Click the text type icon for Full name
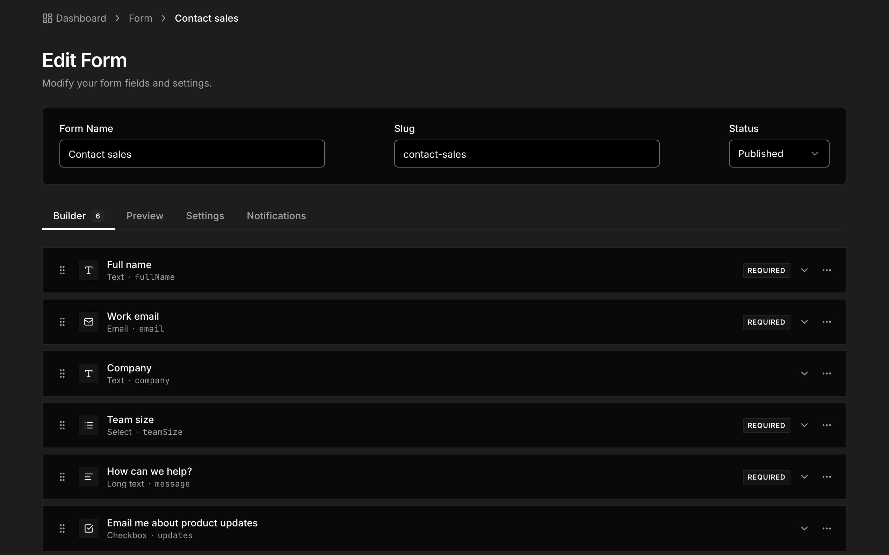The height and width of the screenshot is (555, 889). [x=88, y=271]
